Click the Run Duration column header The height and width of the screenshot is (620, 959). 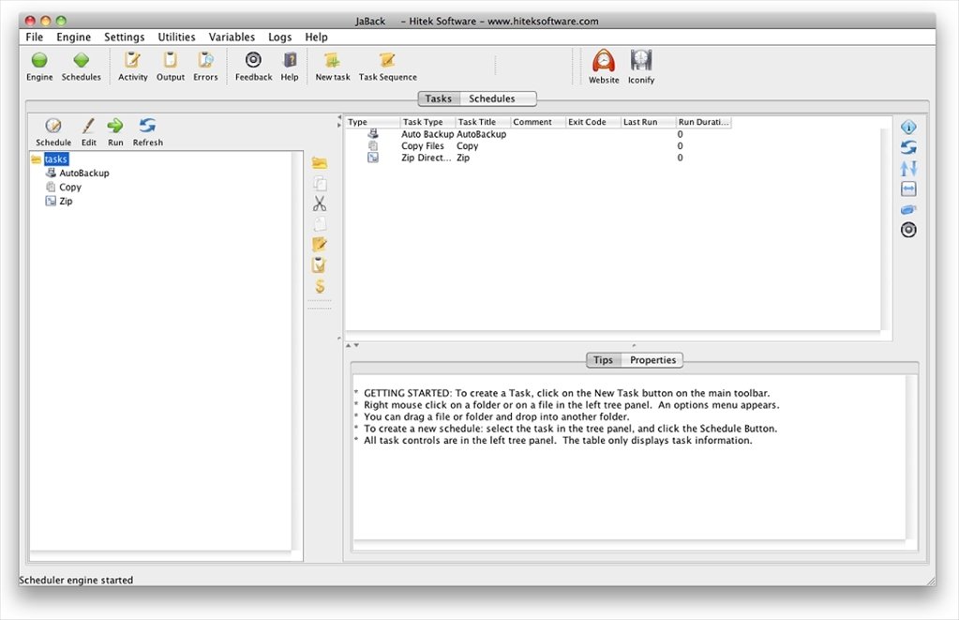tap(703, 122)
